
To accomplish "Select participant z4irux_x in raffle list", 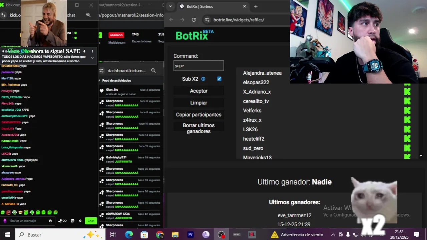I will tap(252, 120).
